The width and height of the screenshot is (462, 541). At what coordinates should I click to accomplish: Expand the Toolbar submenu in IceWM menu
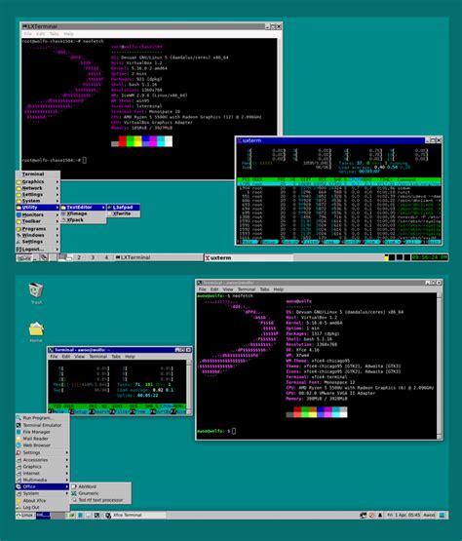[x=38, y=221]
